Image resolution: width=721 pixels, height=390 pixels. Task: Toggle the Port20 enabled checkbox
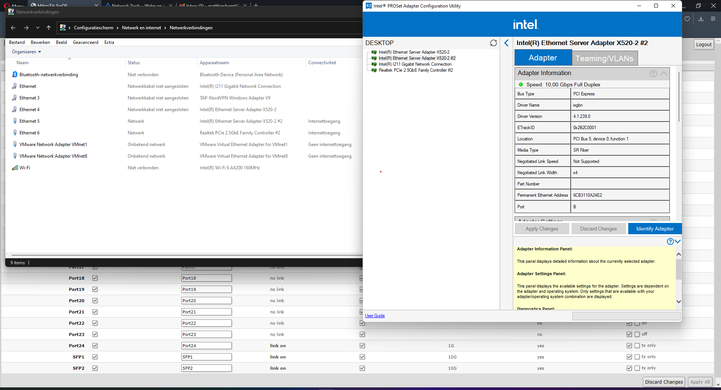(x=95, y=301)
